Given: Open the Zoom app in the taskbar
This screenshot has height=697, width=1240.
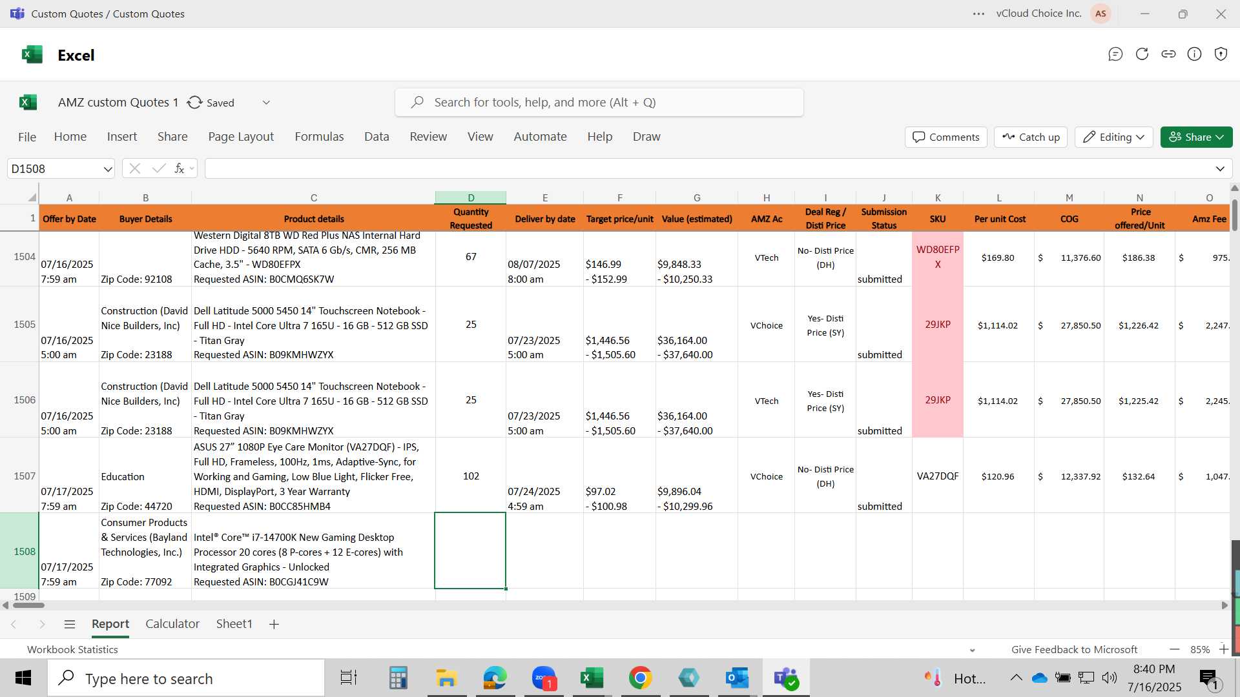Looking at the screenshot, I should click(544, 678).
